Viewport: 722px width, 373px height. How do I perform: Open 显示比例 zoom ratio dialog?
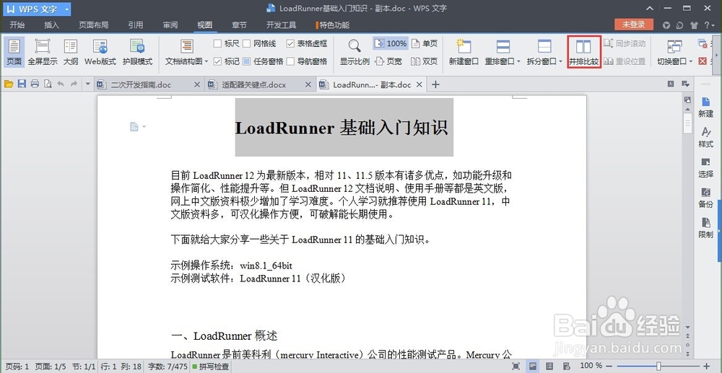[355, 52]
